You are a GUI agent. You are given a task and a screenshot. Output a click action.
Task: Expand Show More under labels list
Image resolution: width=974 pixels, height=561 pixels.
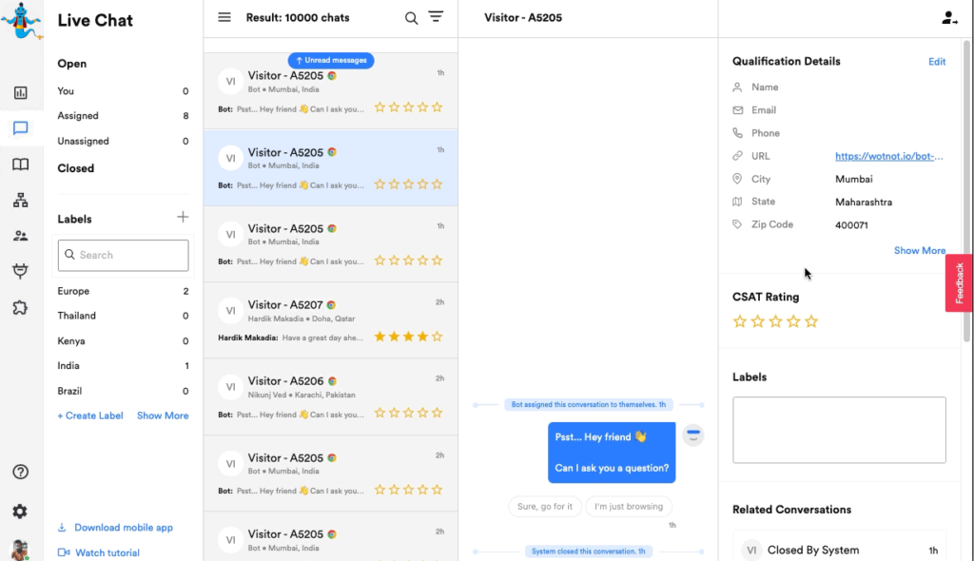tap(163, 416)
